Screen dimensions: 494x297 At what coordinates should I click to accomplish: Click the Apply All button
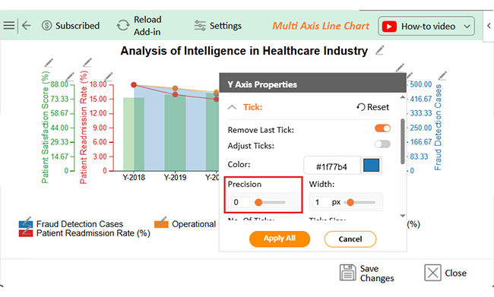[x=280, y=239]
